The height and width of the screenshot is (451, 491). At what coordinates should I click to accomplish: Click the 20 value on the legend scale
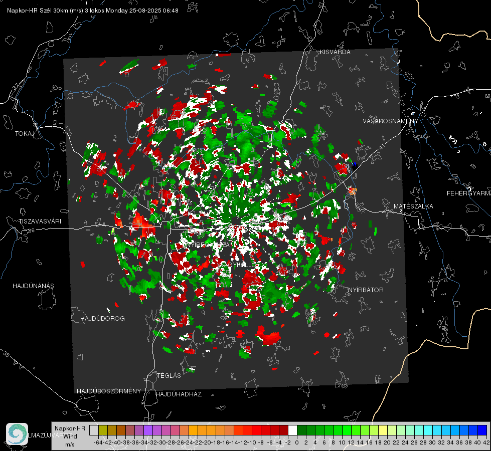387,442
